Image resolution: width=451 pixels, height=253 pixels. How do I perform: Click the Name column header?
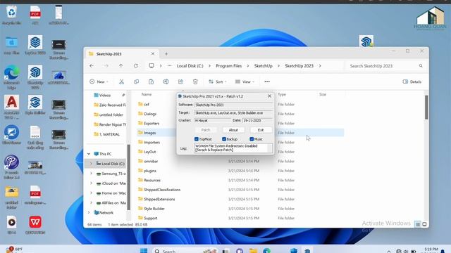pyautogui.click(x=147, y=94)
